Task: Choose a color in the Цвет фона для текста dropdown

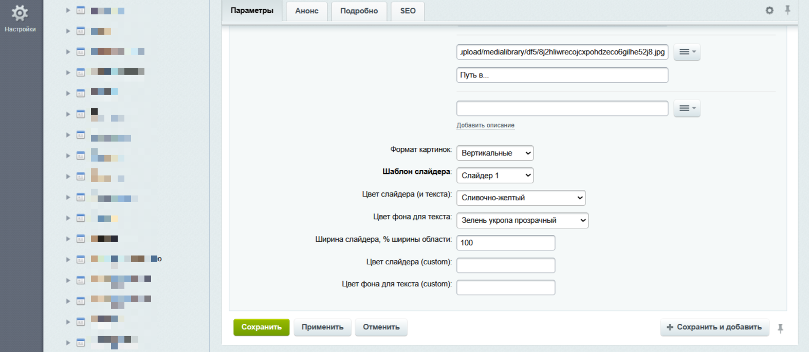Action: [522, 221]
